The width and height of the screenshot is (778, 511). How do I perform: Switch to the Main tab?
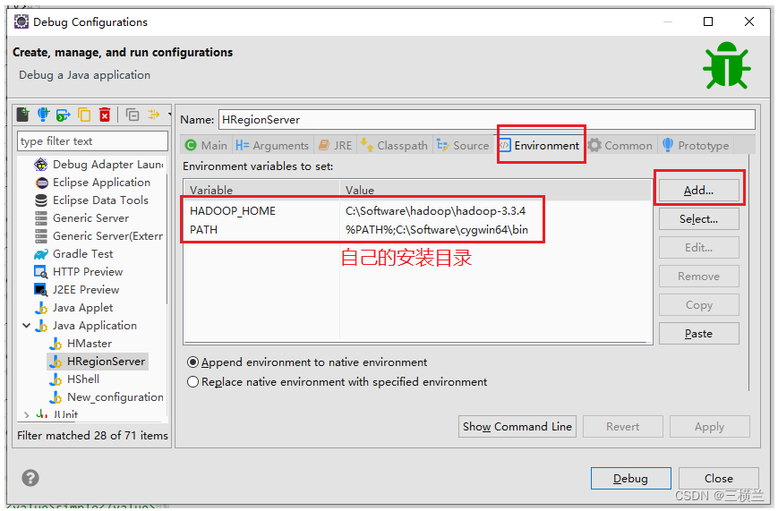pyautogui.click(x=206, y=145)
